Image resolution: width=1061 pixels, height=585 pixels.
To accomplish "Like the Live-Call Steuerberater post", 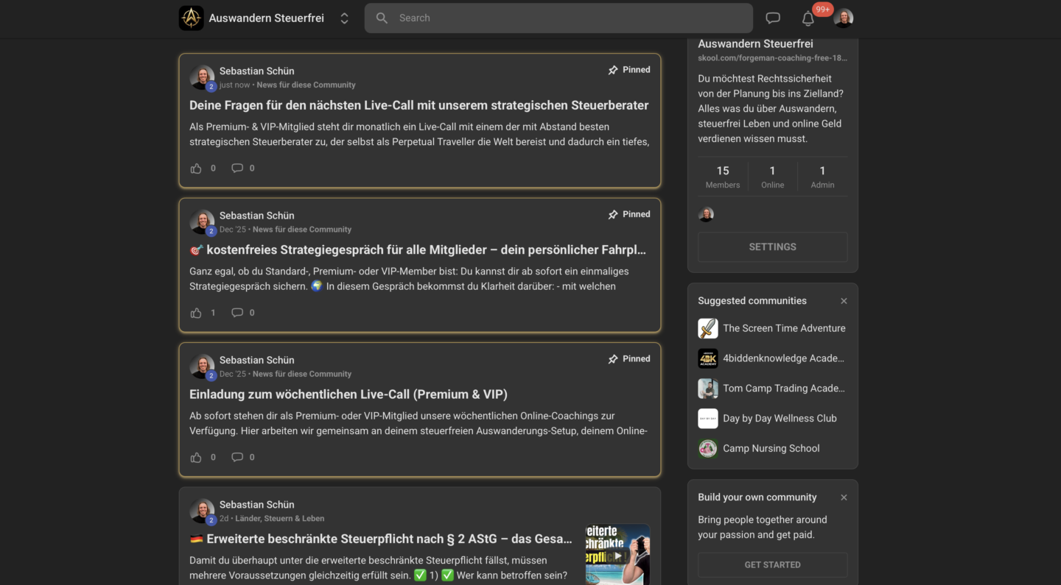I will click(x=196, y=169).
